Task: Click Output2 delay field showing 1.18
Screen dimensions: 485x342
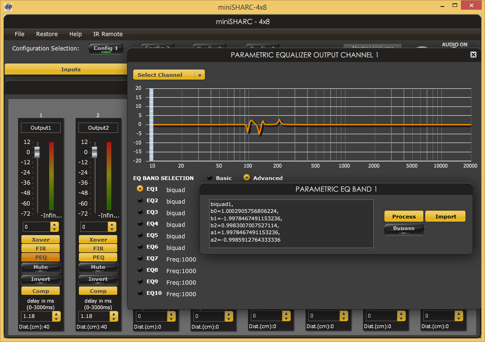Action: [x=94, y=316]
